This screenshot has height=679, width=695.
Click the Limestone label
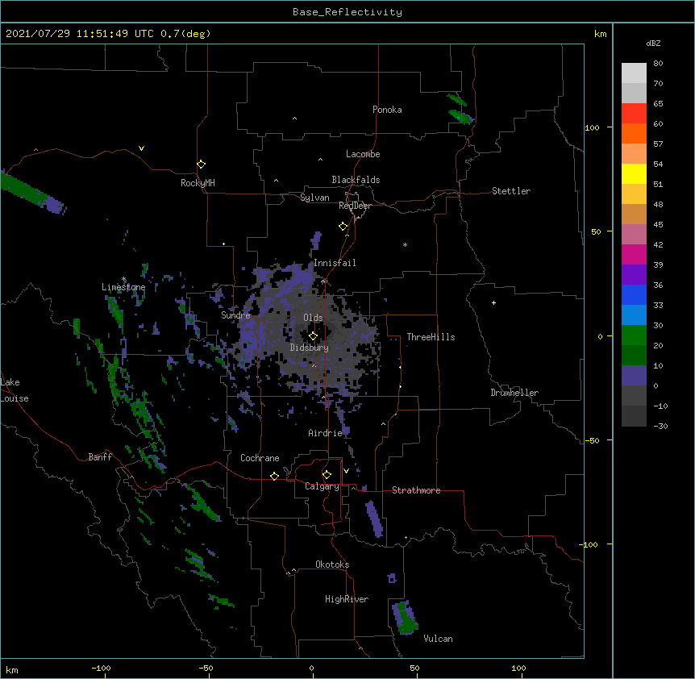[123, 287]
